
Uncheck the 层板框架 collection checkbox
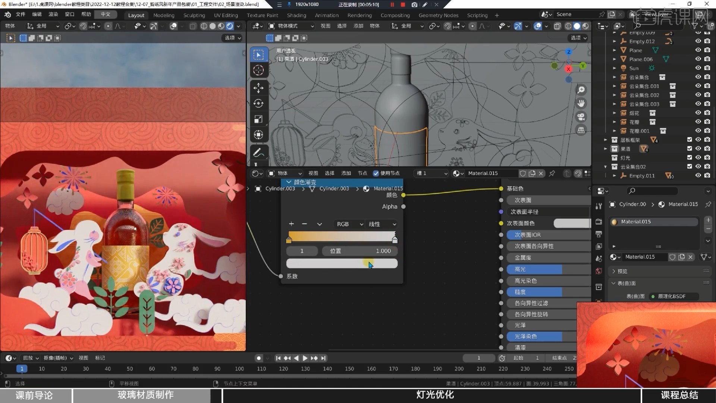pyautogui.click(x=690, y=140)
